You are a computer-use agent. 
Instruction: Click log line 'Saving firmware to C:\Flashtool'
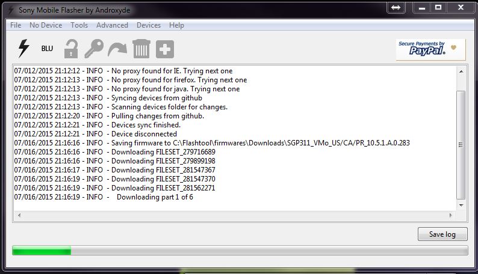[x=212, y=143]
